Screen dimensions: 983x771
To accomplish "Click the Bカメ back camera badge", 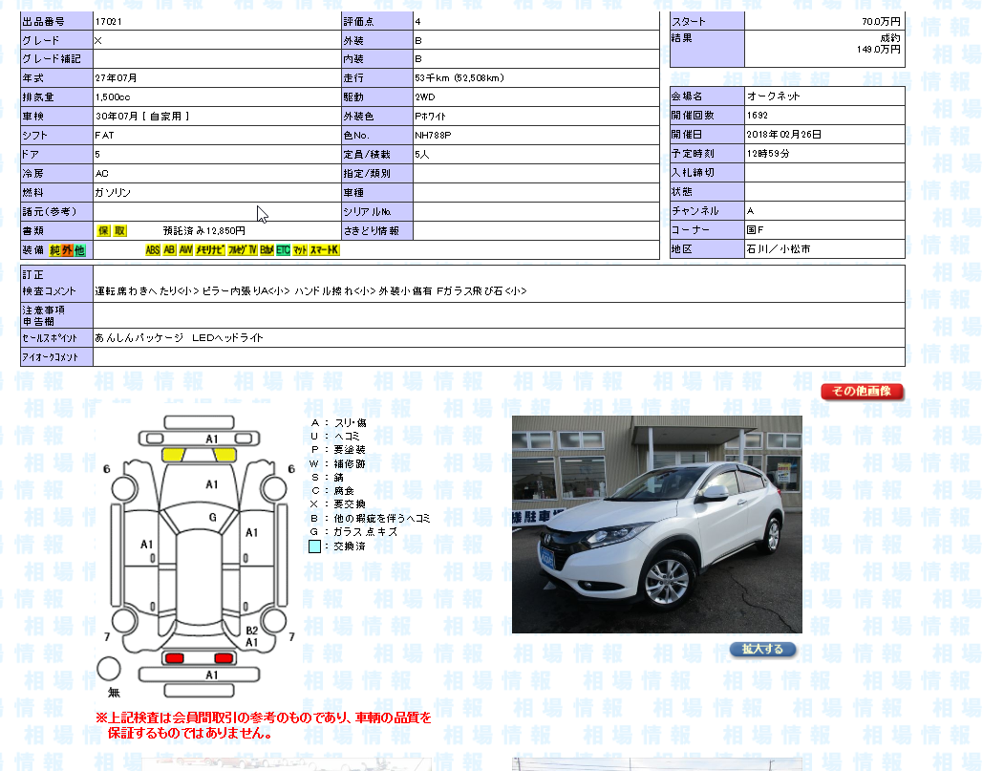I will (x=267, y=250).
